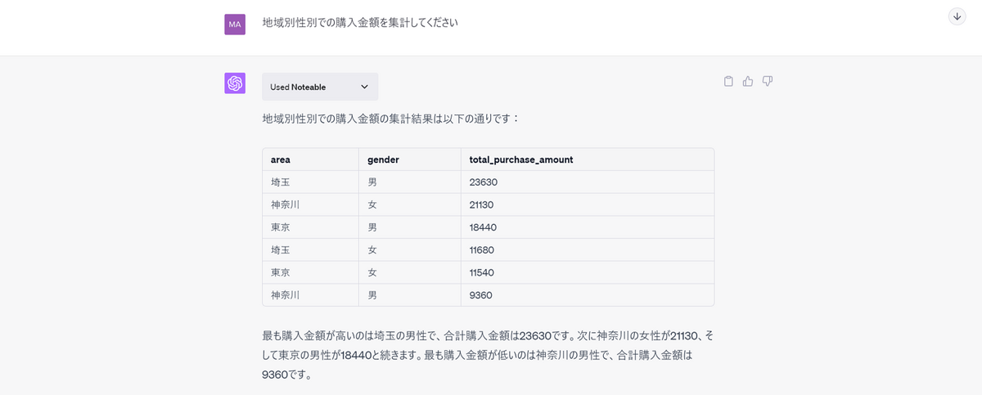Select the area column header
982x395 pixels.
310,159
